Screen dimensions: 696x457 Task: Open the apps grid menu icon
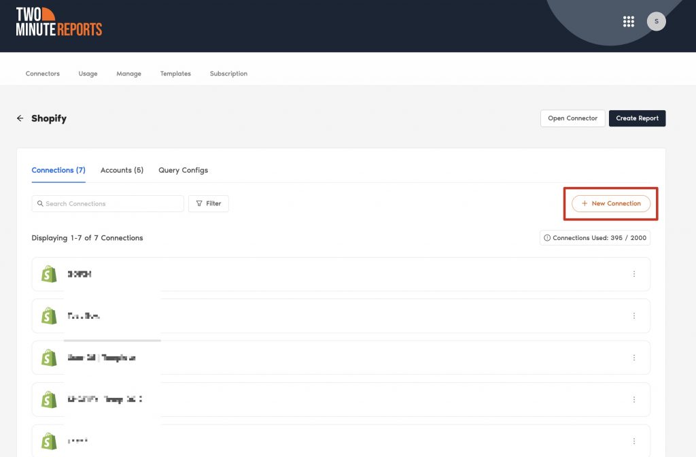click(629, 22)
